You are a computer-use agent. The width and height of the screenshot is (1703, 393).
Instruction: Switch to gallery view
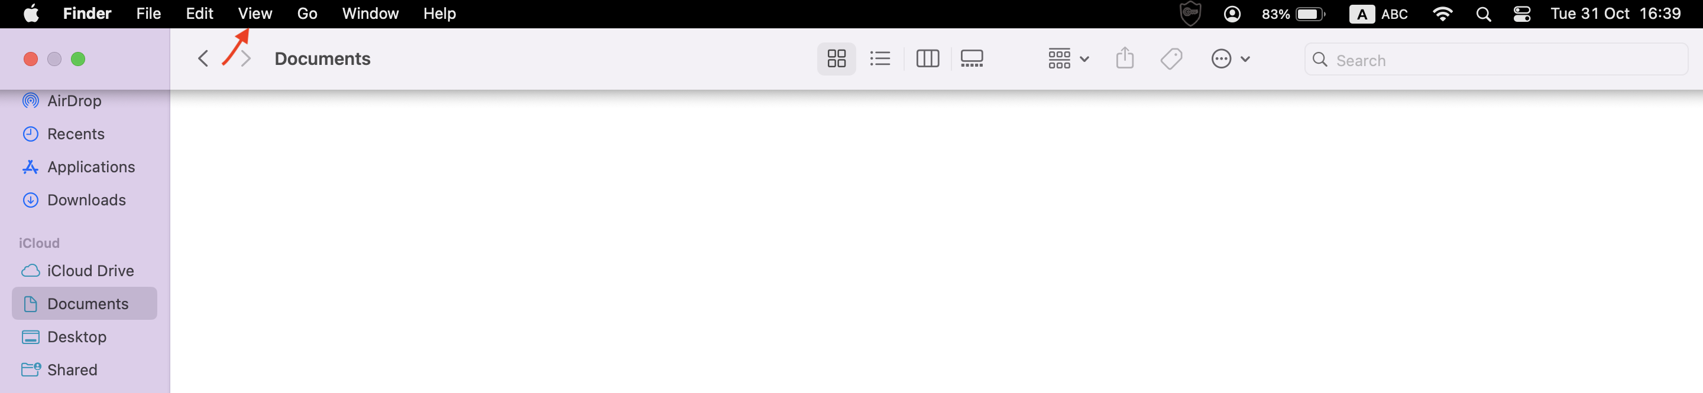click(x=972, y=58)
